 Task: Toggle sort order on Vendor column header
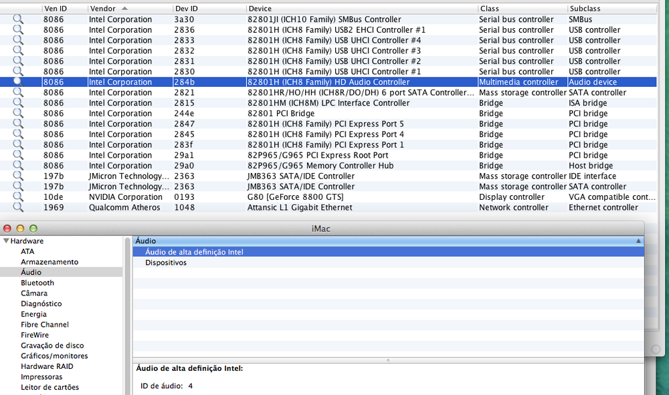point(128,8)
